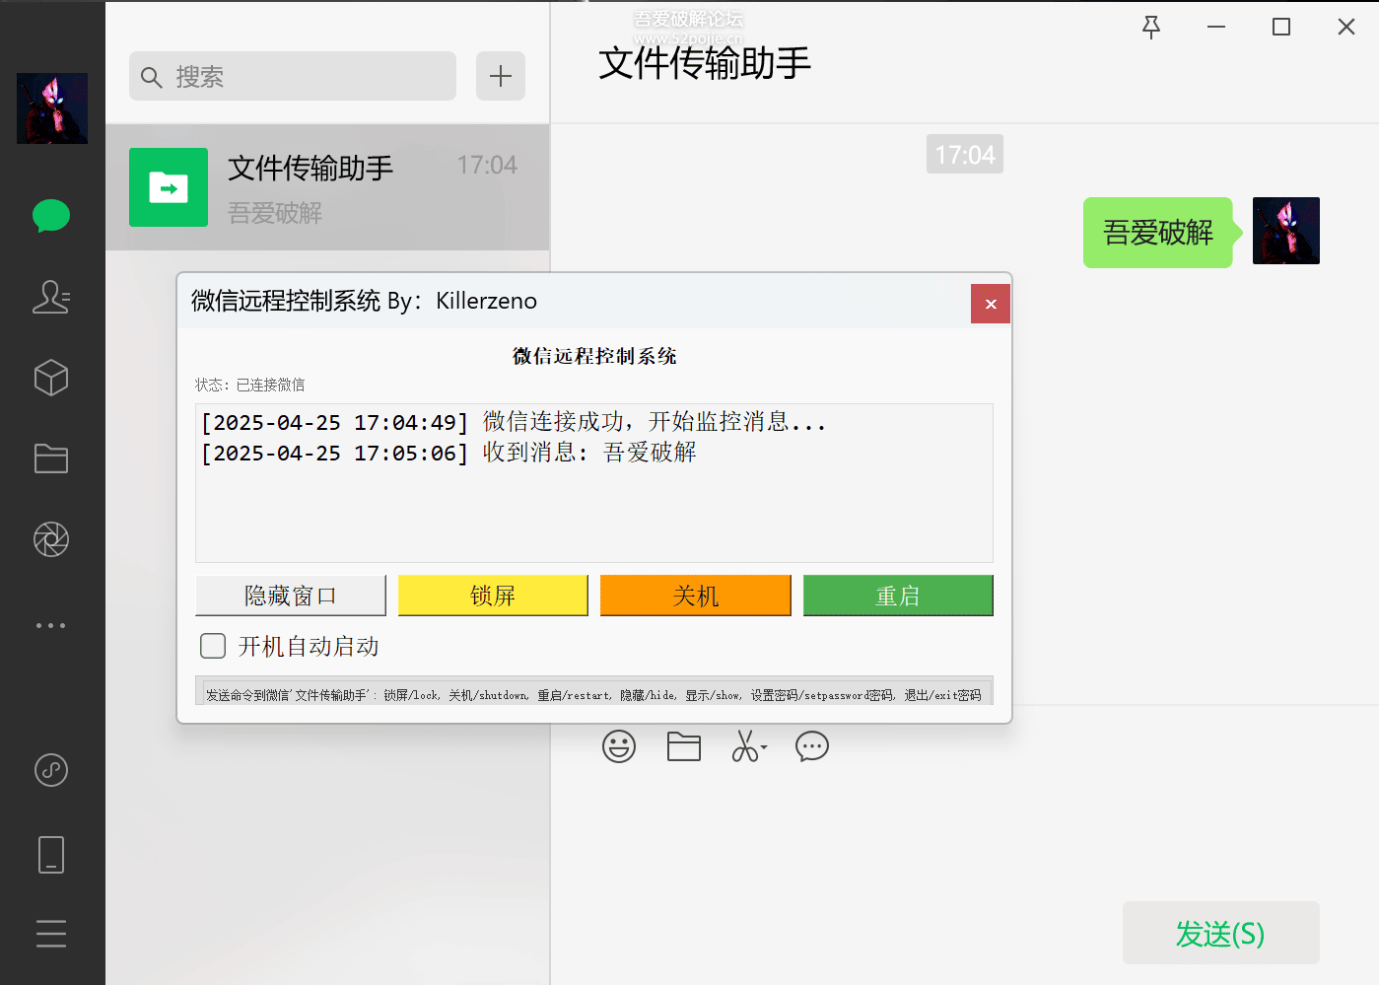Viewport: 1379px width, 985px height.
Task: Select the 文件传输助手 chat in list
Action: [x=327, y=187]
